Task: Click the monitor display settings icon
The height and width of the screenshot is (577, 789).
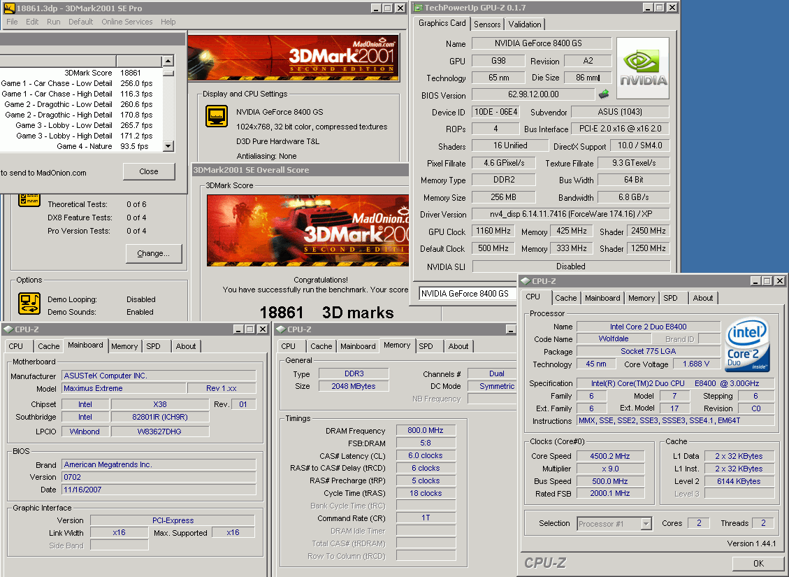Action: pyautogui.click(x=217, y=116)
